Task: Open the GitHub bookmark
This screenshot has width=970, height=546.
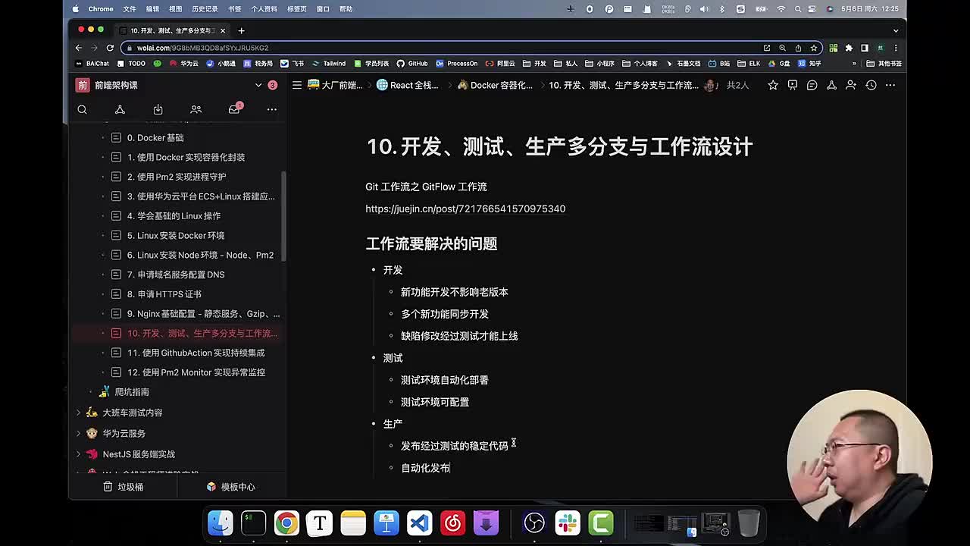Action: 412,64
